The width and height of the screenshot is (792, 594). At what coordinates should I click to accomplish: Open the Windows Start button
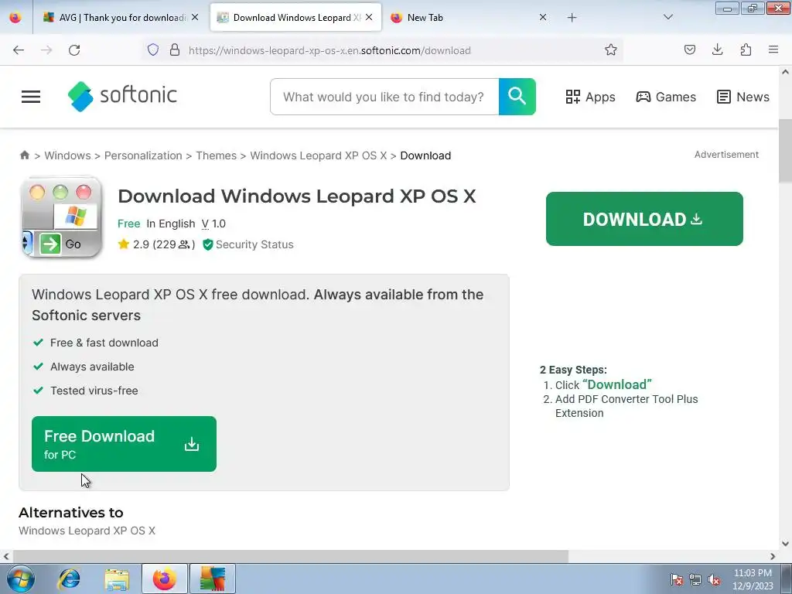coord(21,579)
